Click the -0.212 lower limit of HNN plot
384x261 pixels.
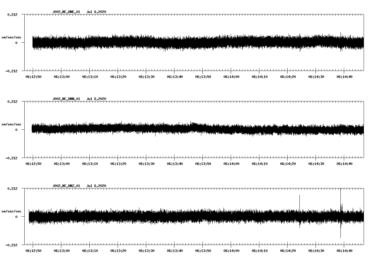(11, 158)
